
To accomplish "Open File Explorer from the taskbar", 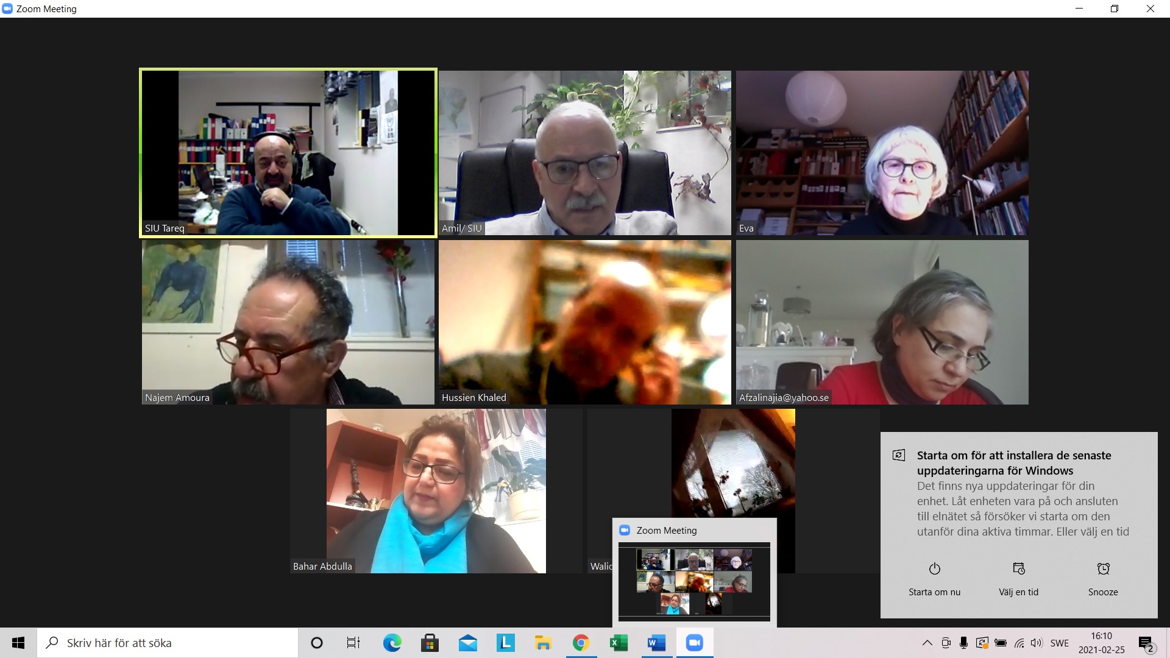I will pyautogui.click(x=543, y=643).
